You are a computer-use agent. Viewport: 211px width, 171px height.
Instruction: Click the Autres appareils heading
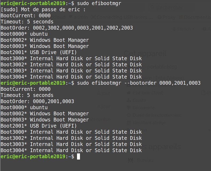pyautogui.click(x=152, y=146)
